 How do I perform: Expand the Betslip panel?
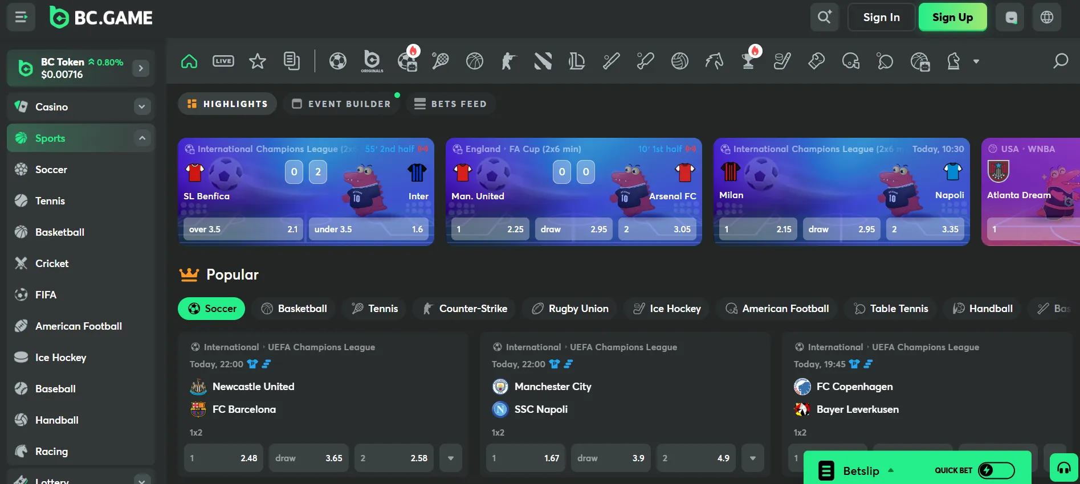tap(869, 471)
